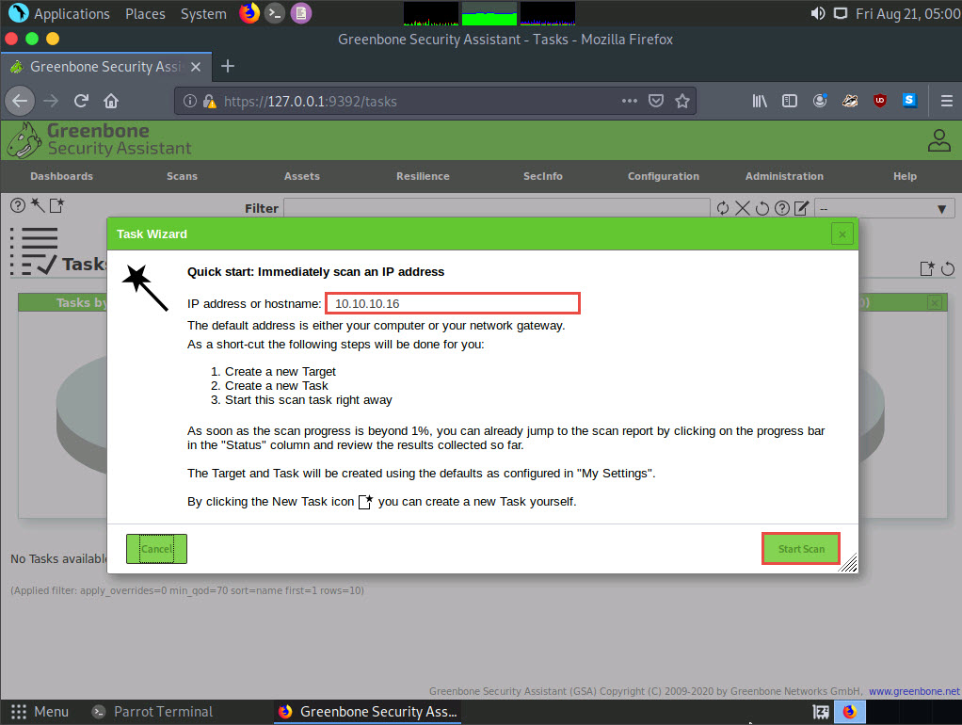Image resolution: width=962 pixels, height=725 pixels.
Task: Open the Places menu
Action: (145, 13)
